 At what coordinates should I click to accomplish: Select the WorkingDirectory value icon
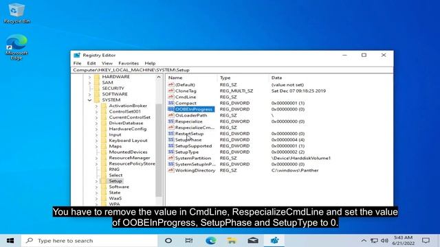click(x=171, y=170)
